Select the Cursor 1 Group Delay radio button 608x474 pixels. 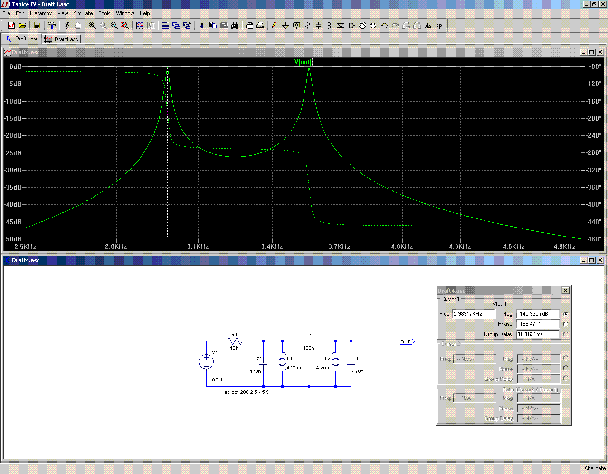coord(565,334)
